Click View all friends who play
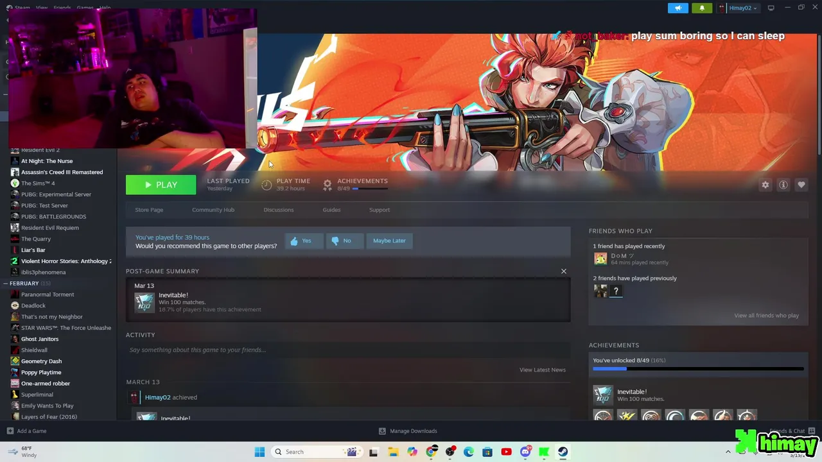 (766, 316)
